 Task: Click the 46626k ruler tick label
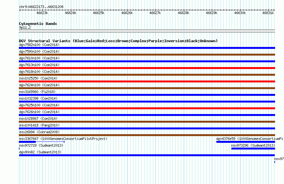(127, 13)
